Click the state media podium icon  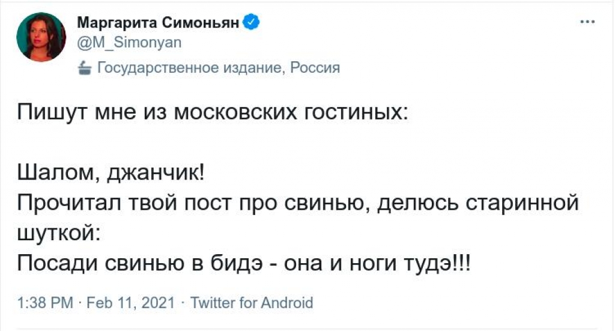point(84,68)
